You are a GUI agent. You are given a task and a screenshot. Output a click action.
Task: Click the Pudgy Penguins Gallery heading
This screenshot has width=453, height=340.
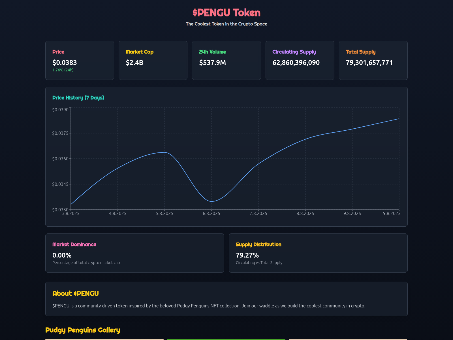click(x=83, y=330)
